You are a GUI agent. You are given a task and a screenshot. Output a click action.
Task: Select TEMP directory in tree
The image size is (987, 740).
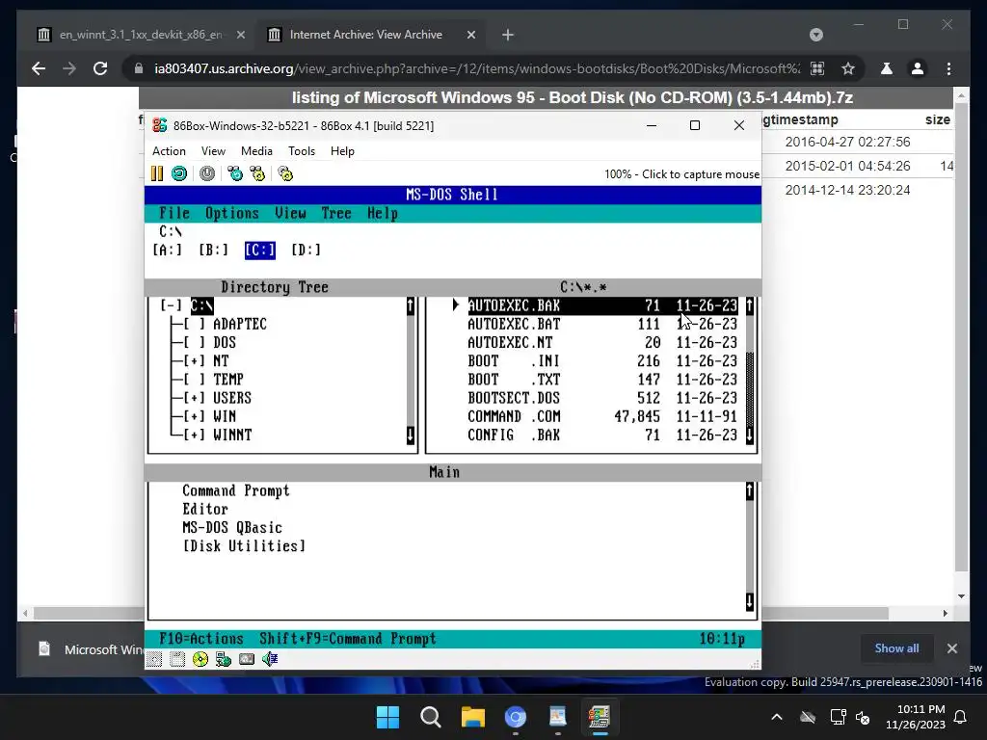[228, 380]
